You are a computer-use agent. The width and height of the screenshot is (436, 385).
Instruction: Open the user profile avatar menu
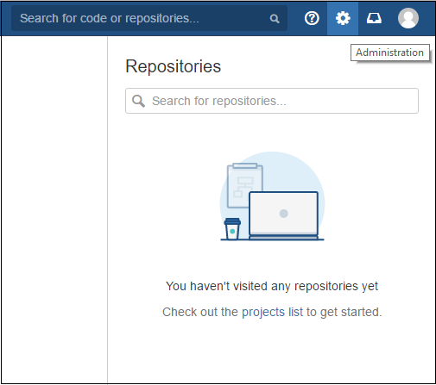pos(408,18)
